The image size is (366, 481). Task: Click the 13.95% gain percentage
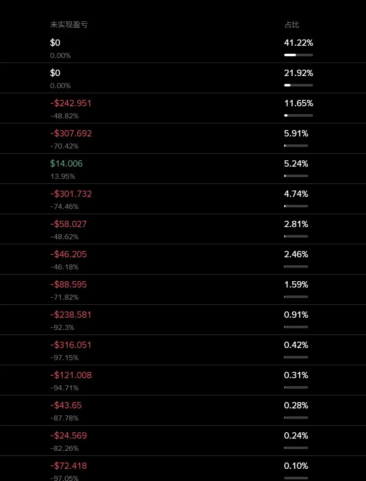click(63, 176)
